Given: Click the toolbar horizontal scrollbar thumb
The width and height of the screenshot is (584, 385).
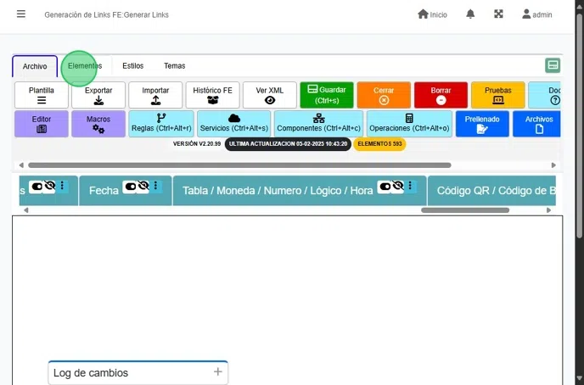Looking at the screenshot, I should 239,165.
